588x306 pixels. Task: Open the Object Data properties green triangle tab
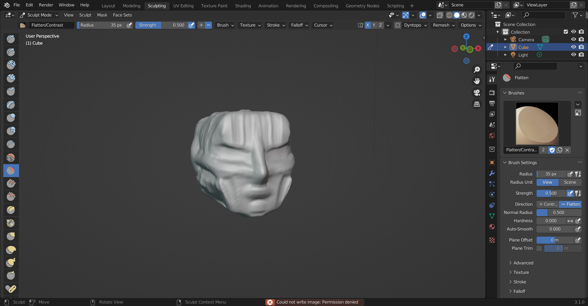[492, 216]
